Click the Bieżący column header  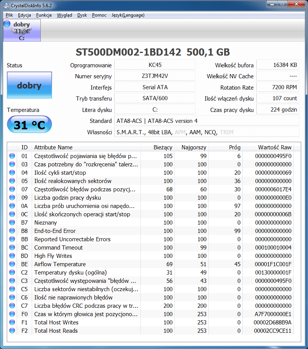point(157,147)
